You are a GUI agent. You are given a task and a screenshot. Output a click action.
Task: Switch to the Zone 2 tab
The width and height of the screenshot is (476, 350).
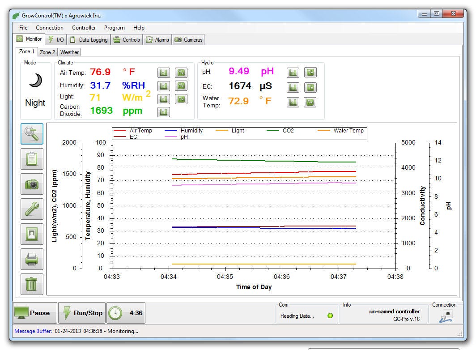pos(47,52)
